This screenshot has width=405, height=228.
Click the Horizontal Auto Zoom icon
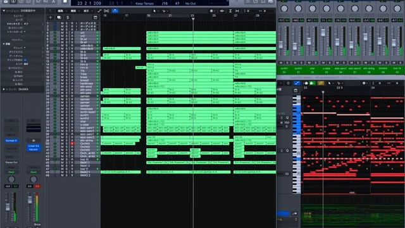pos(237,11)
